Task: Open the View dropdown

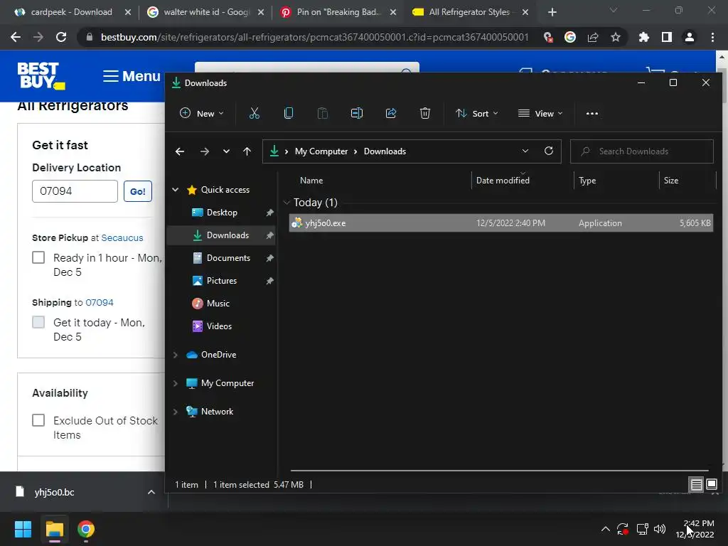Action: (540, 113)
